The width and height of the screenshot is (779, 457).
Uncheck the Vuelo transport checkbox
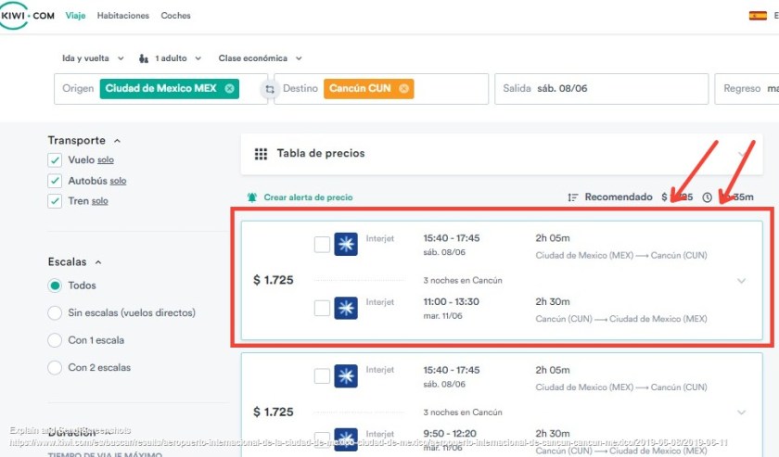click(x=55, y=160)
